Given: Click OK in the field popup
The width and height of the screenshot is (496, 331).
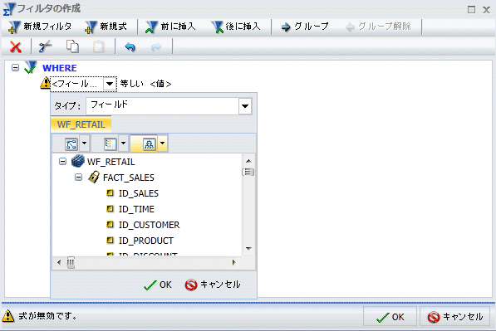Looking at the screenshot, I should point(158,285).
